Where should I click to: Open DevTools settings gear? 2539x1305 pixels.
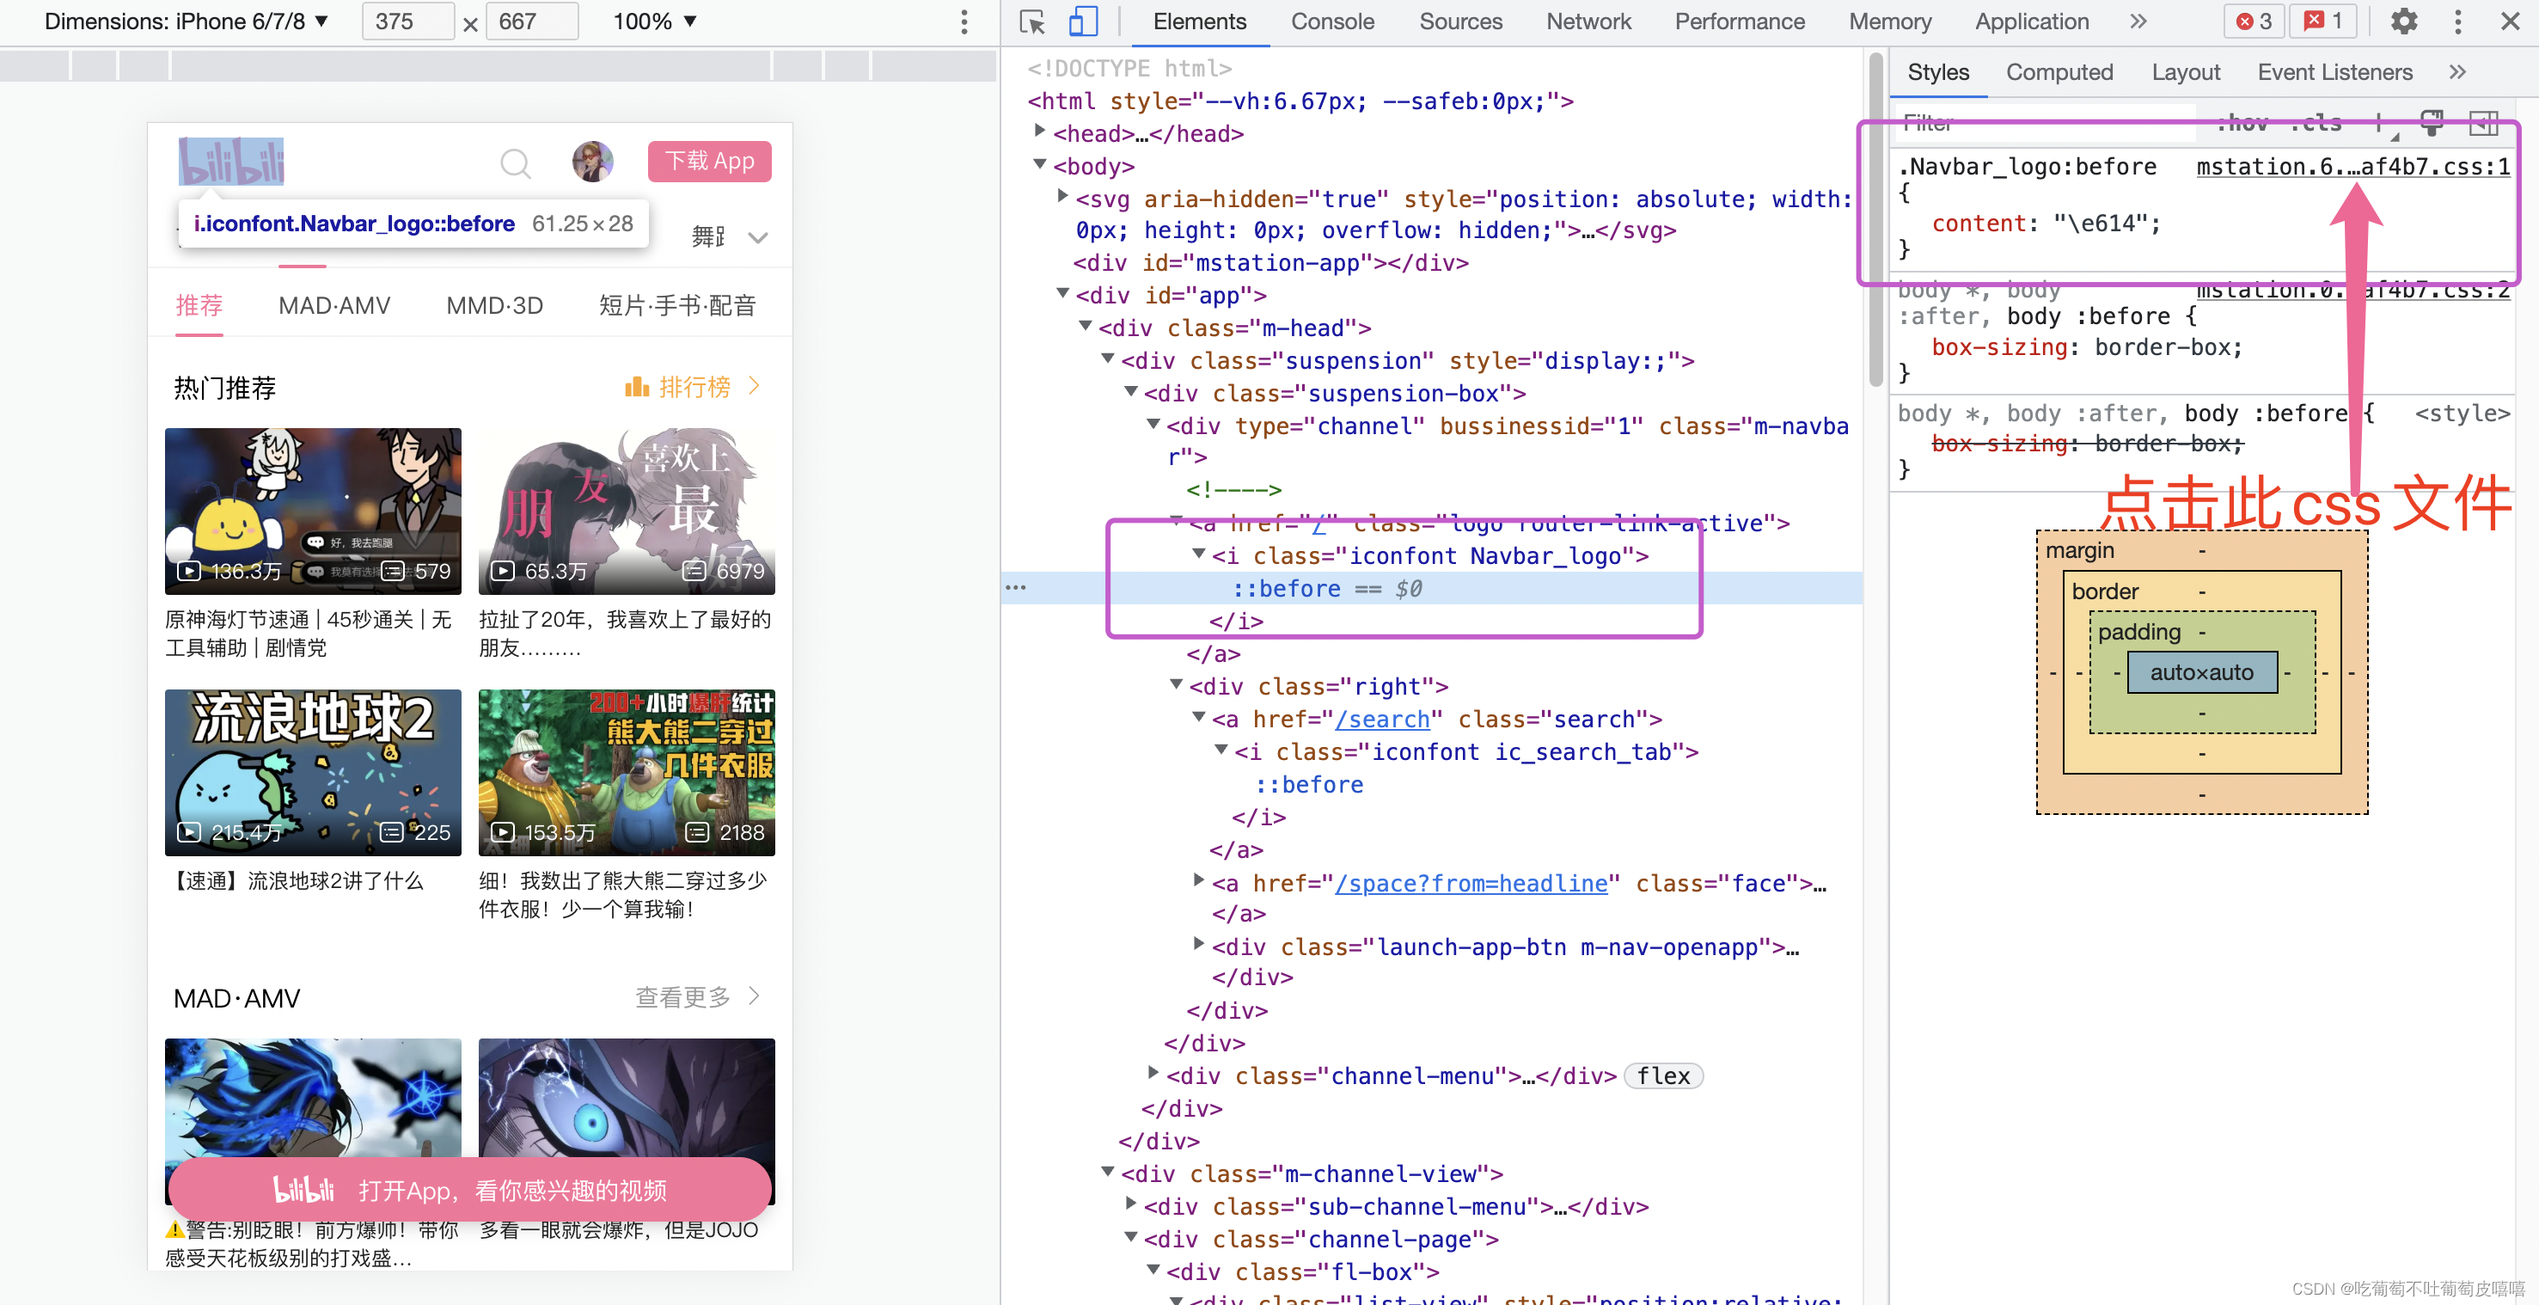pos(2403,21)
